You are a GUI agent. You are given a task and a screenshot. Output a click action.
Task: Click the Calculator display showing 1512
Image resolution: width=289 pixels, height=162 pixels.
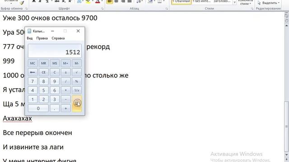(55, 51)
